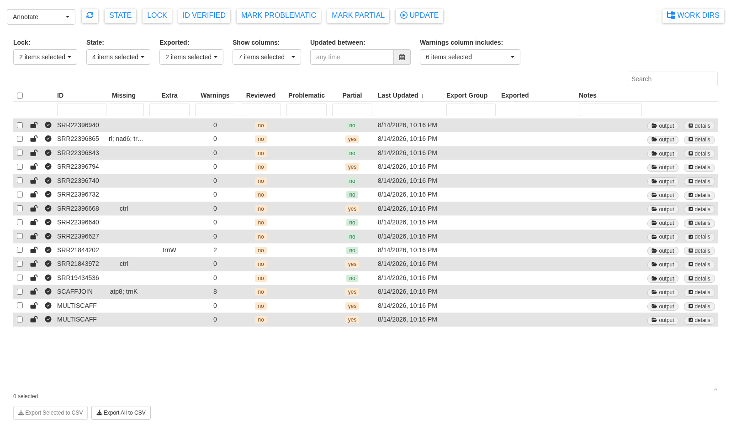Viewport: 731px width, 426px height.
Task: Check the SCAFFJOIN row checkbox
Action: tap(20, 291)
